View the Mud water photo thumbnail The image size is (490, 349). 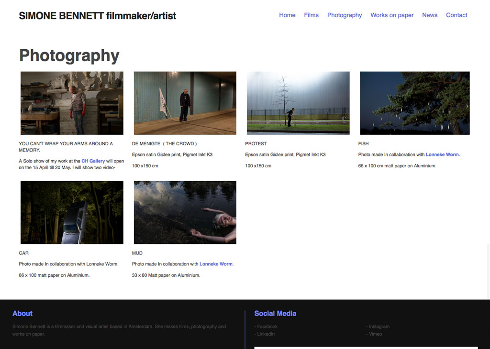pyautogui.click(x=185, y=212)
